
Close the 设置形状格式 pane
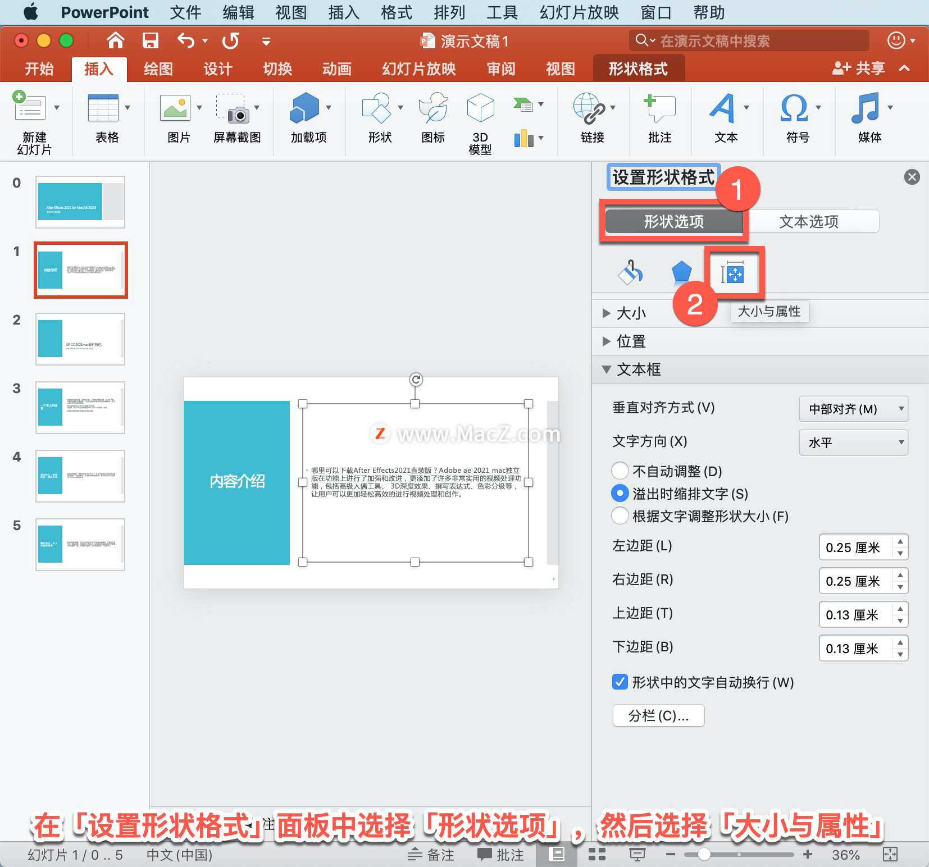(912, 177)
